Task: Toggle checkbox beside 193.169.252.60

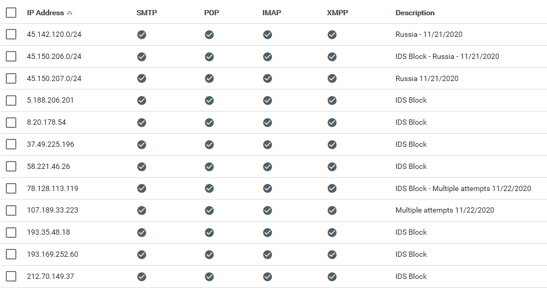Action: tap(11, 255)
